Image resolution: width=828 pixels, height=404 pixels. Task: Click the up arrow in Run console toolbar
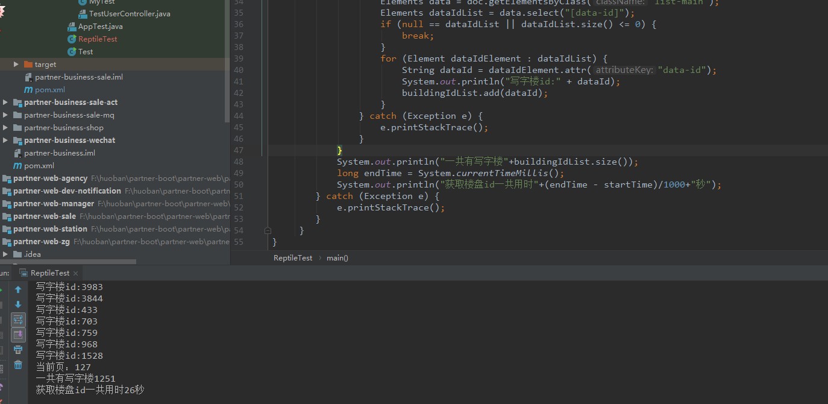click(18, 290)
